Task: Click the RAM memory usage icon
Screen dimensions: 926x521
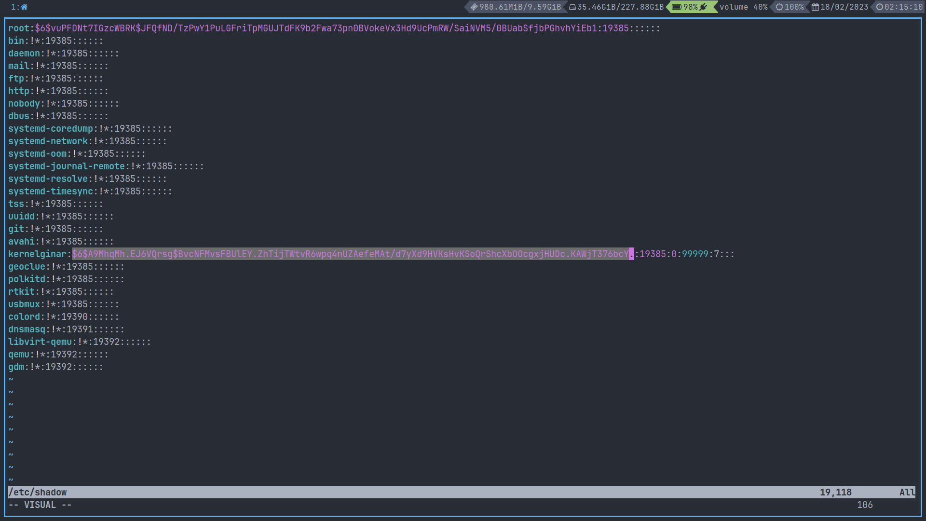Action: 474,7
